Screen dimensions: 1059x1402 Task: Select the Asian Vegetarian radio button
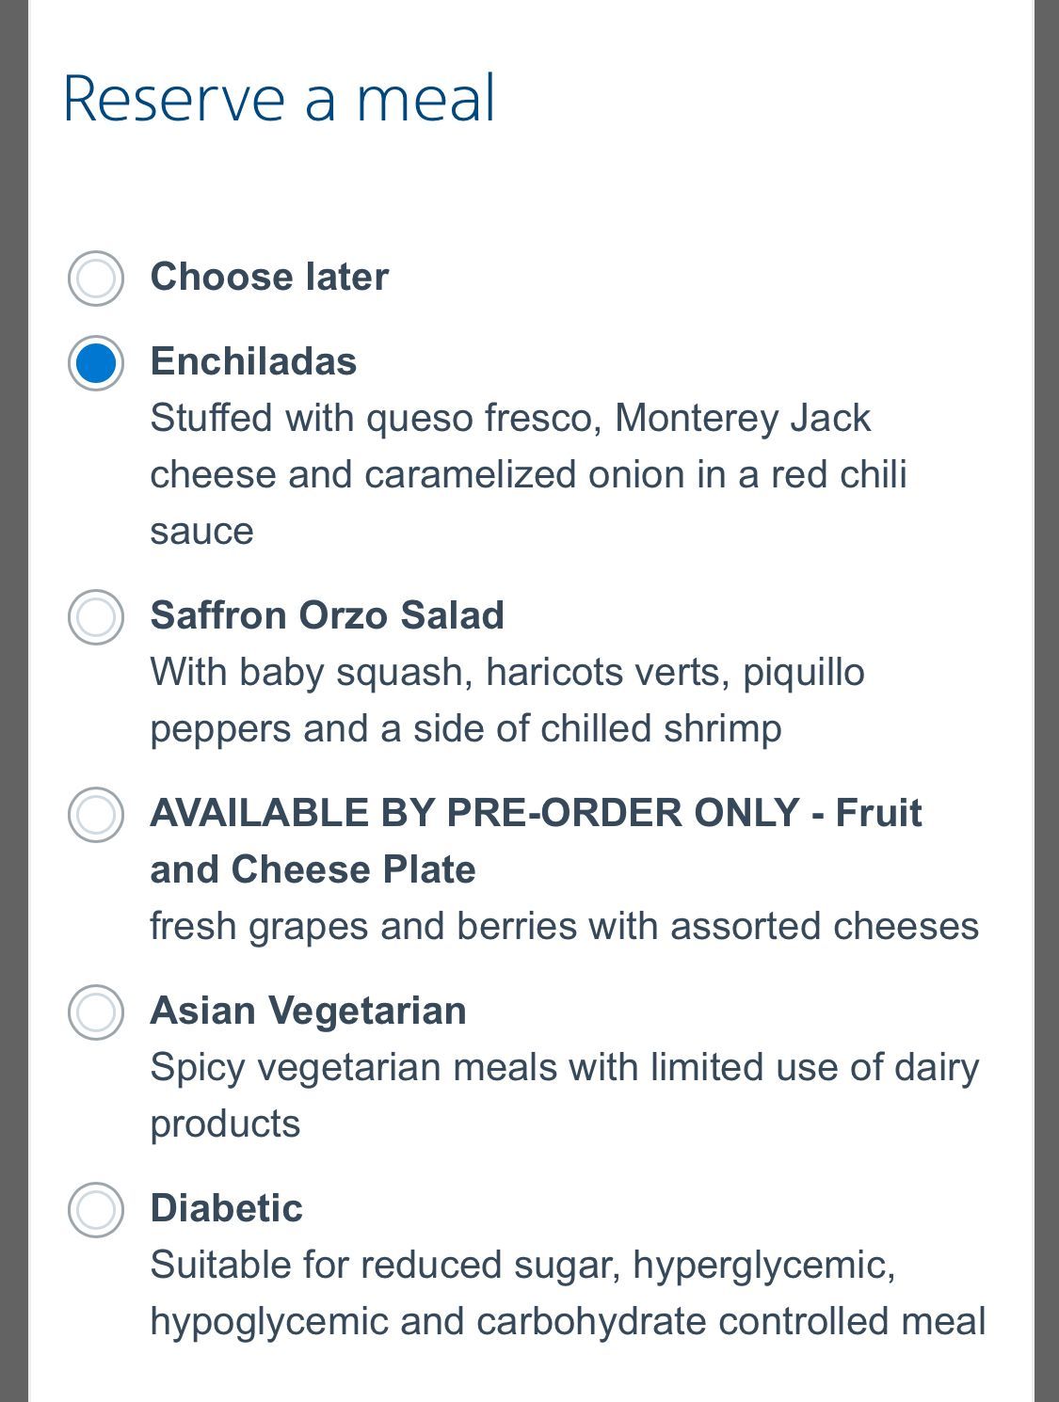(x=96, y=1012)
